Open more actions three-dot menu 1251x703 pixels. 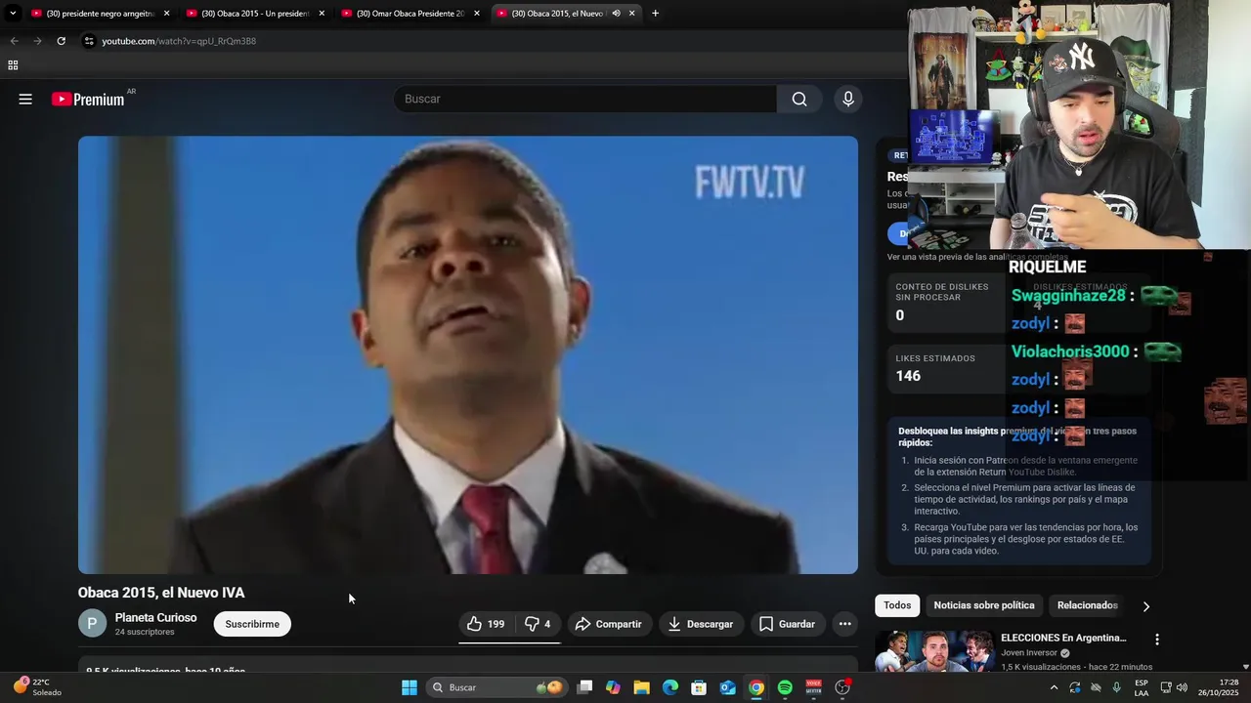coord(845,624)
